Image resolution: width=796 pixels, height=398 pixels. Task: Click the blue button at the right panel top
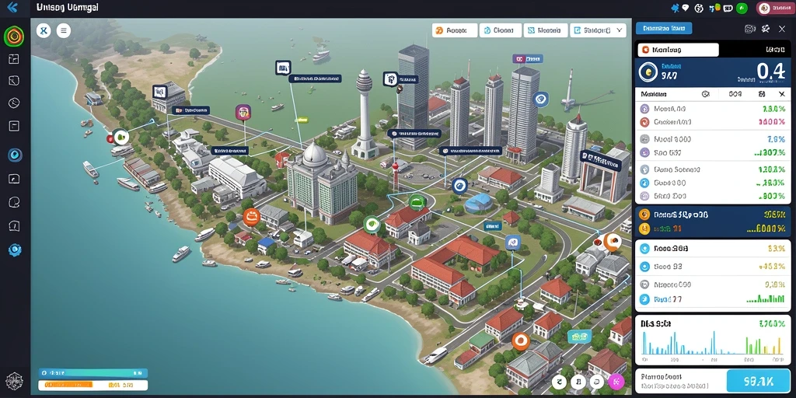664,29
